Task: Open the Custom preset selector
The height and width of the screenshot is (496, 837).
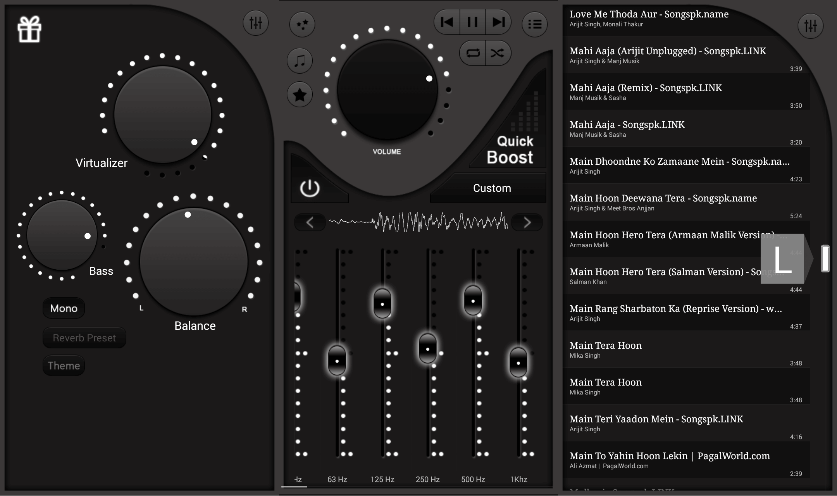Action: (x=492, y=188)
